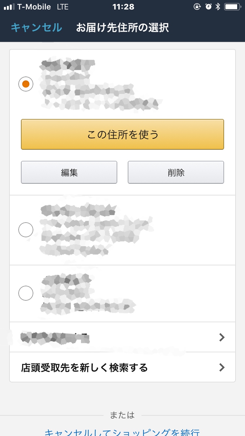Tap the キャンセル link in header
245x436 pixels.
coord(36,28)
